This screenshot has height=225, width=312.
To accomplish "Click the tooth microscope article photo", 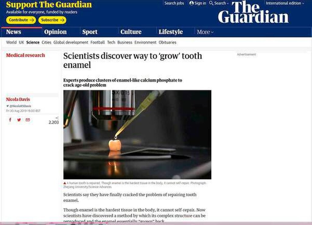I will pos(137,134).
